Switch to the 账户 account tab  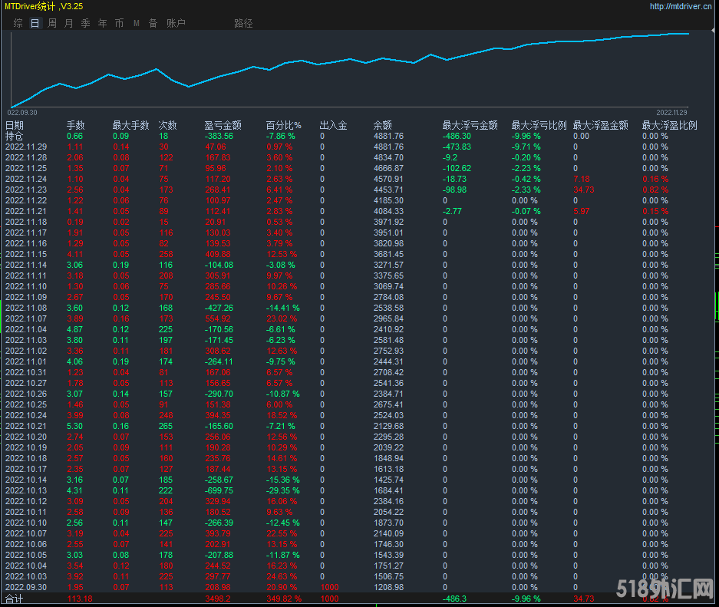click(176, 23)
